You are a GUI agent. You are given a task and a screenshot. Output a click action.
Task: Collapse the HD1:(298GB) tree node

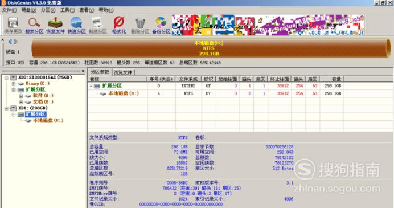6,108
